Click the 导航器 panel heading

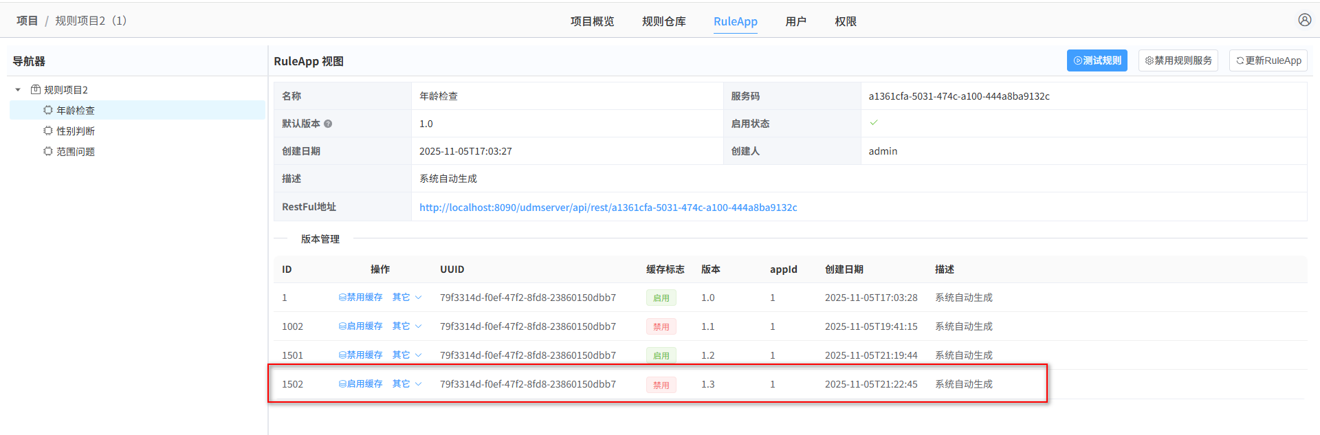[x=29, y=61]
